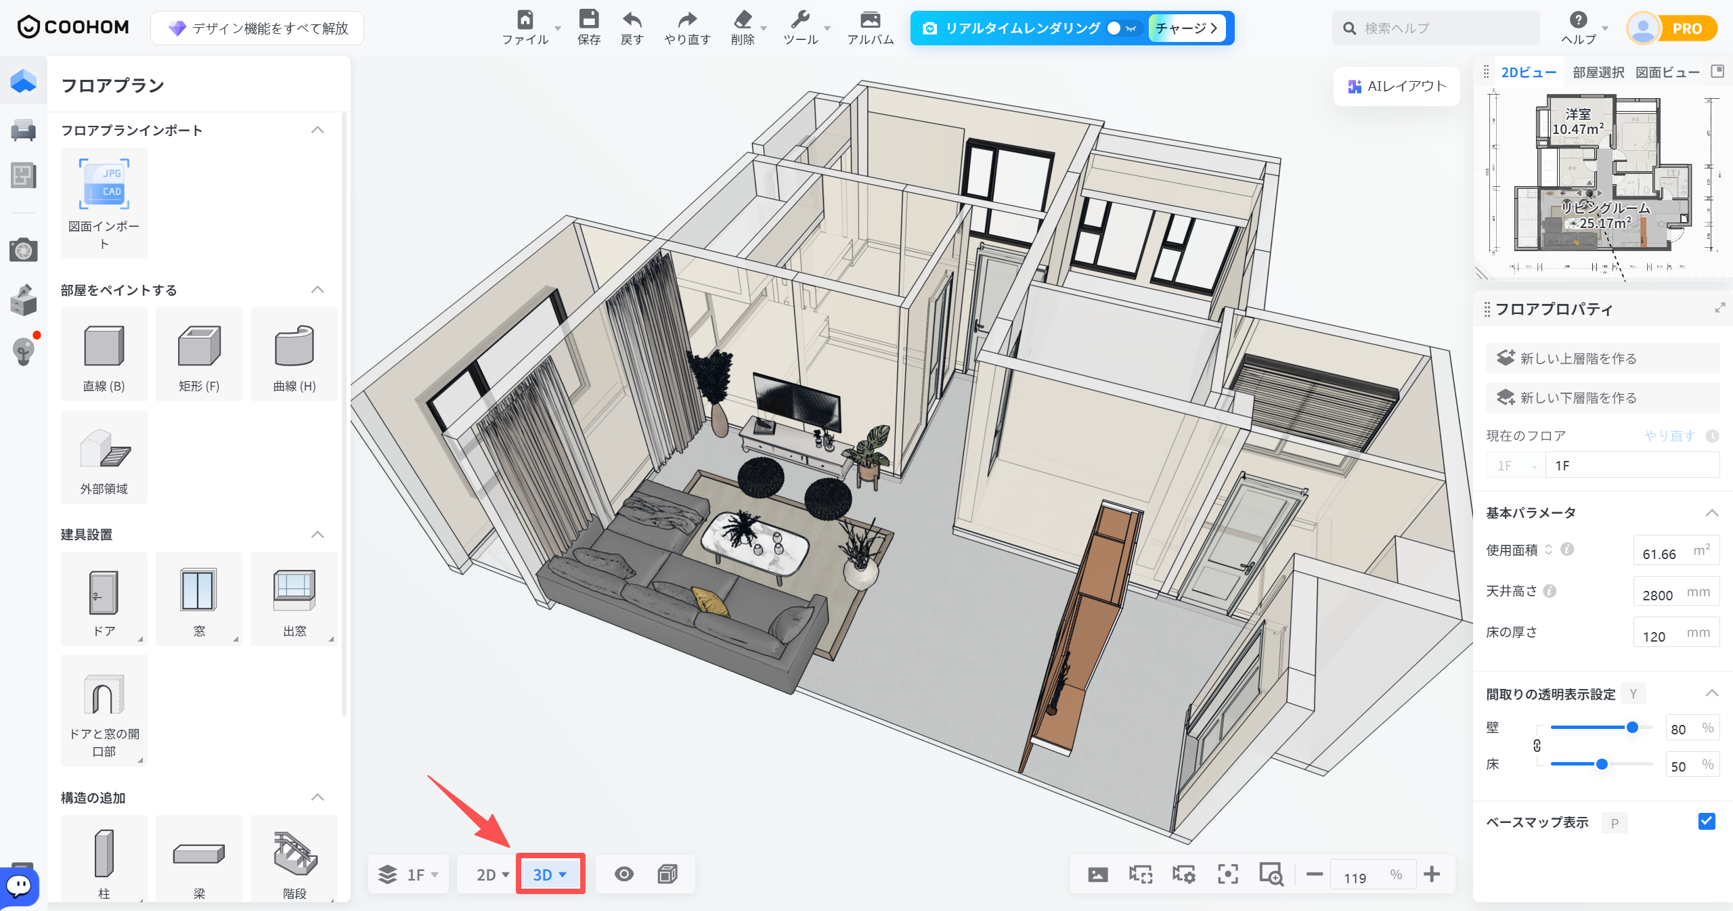Choose the 出窓 (Bay window) element
The height and width of the screenshot is (911, 1733).
pos(294,599)
